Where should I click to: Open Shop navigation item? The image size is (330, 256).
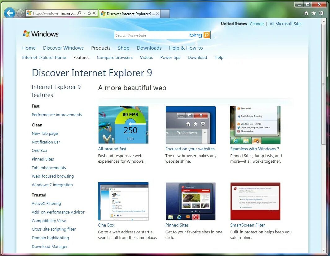(x=124, y=48)
